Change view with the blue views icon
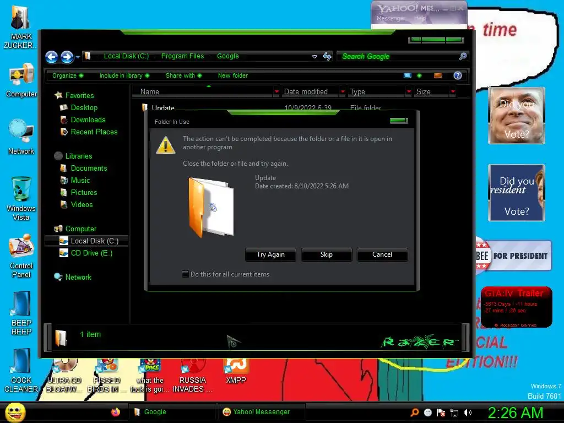The image size is (564, 423). pyautogui.click(x=408, y=75)
